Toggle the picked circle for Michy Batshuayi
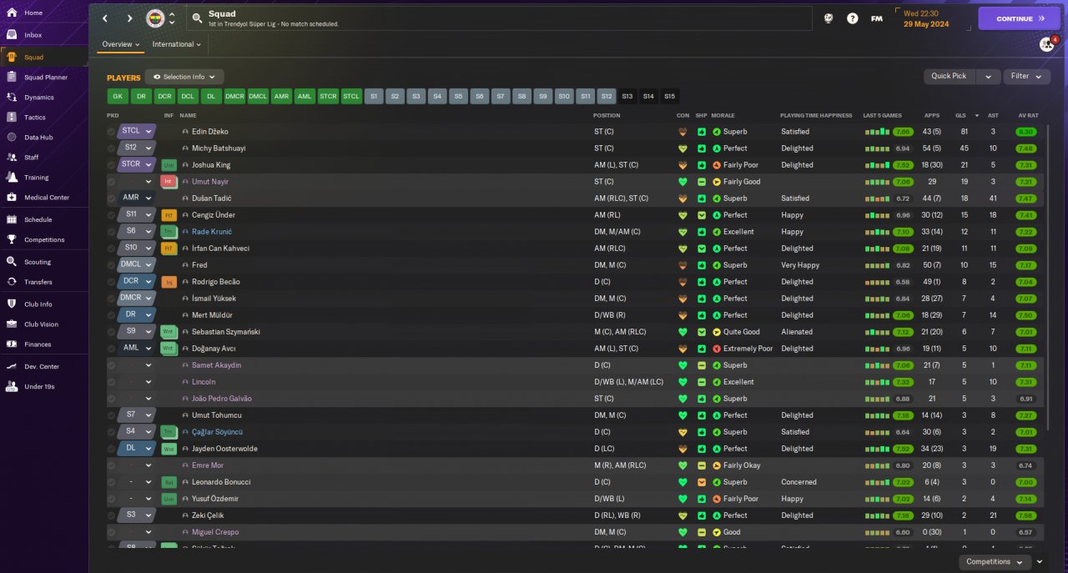This screenshot has height=573, width=1068. point(112,148)
